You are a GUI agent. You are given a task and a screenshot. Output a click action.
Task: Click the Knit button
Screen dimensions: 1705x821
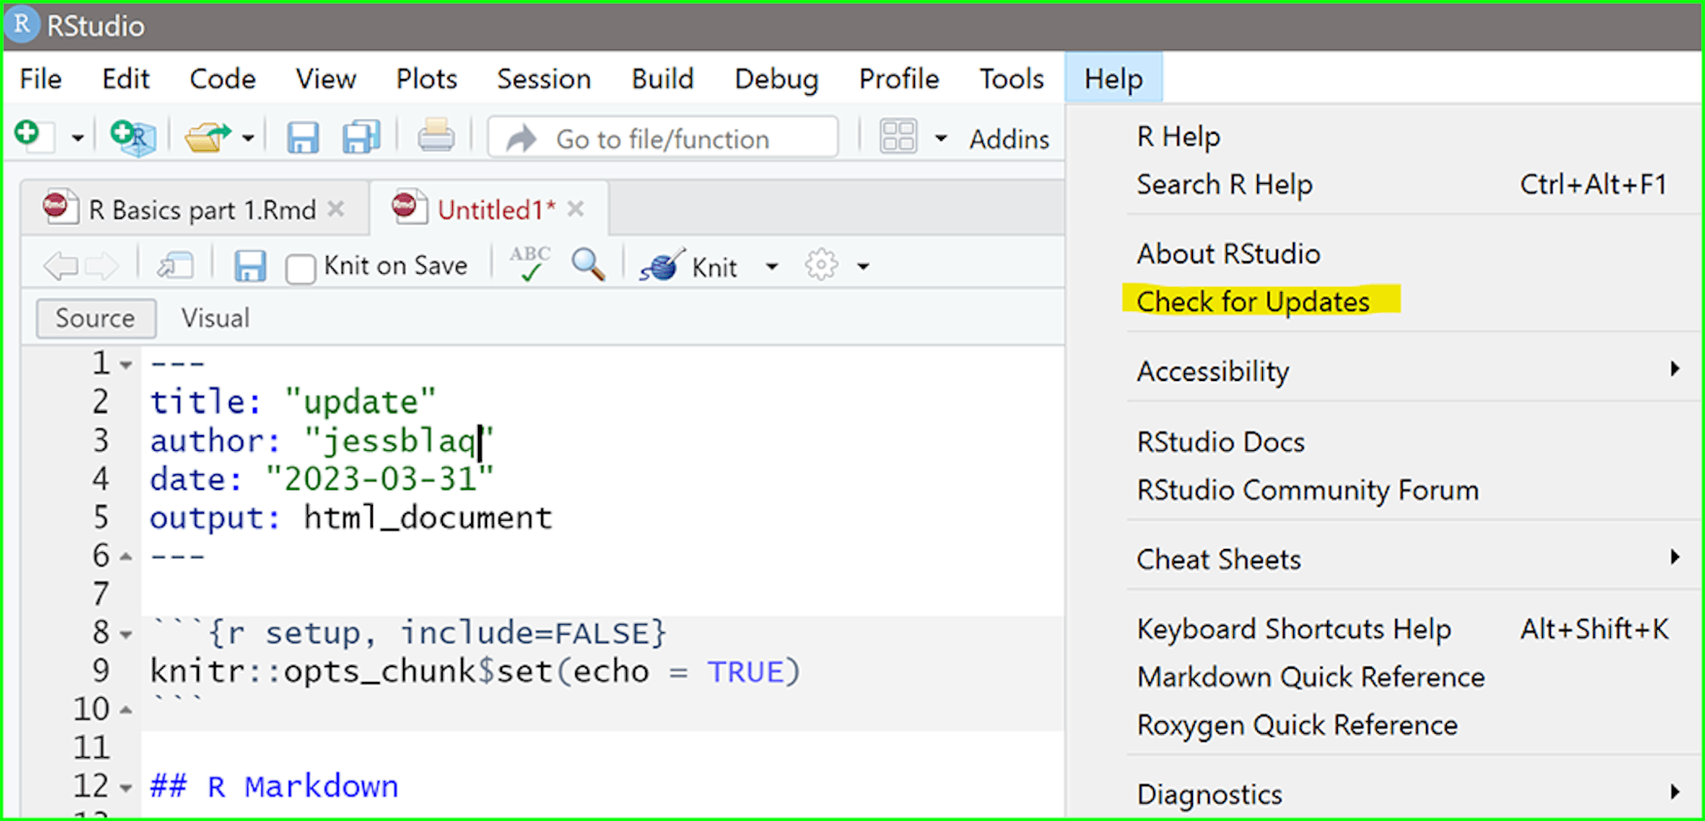(x=689, y=267)
